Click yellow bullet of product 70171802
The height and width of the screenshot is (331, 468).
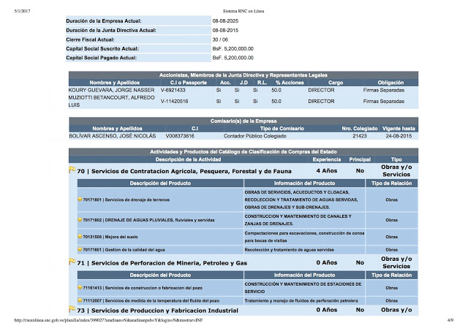coord(80,219)
